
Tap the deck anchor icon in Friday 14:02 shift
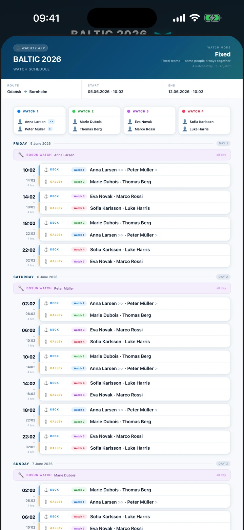pos(46,196)
